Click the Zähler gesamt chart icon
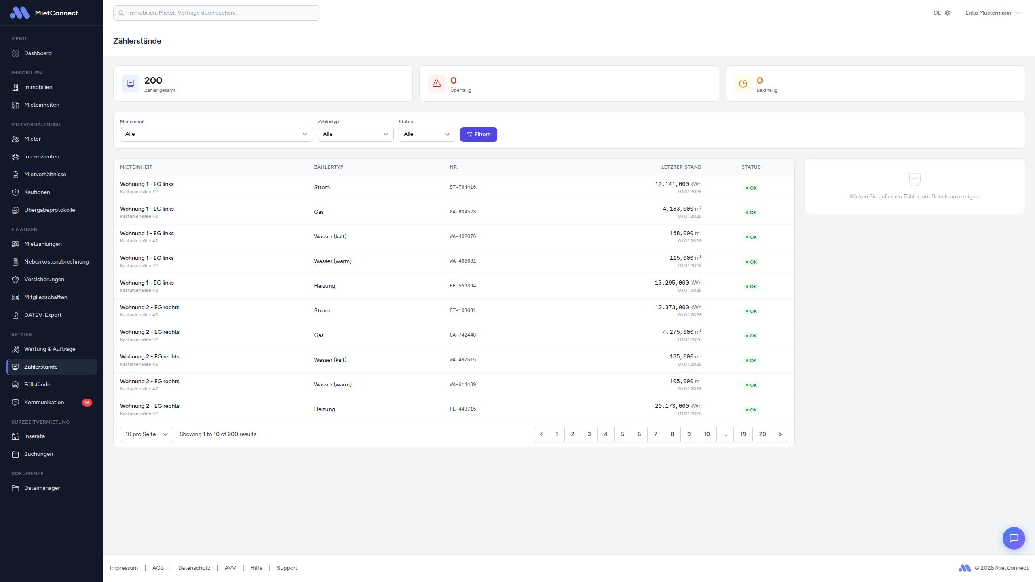Image resolution: width=1035 pixels, height=582 pixels. coord(131,84)
